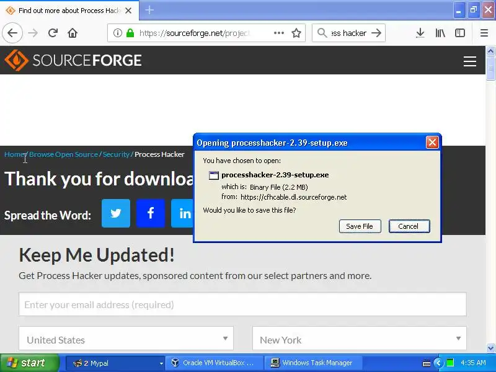The image size is (496, 372).
Task: Focus the email address field
Action: [242, 304]
